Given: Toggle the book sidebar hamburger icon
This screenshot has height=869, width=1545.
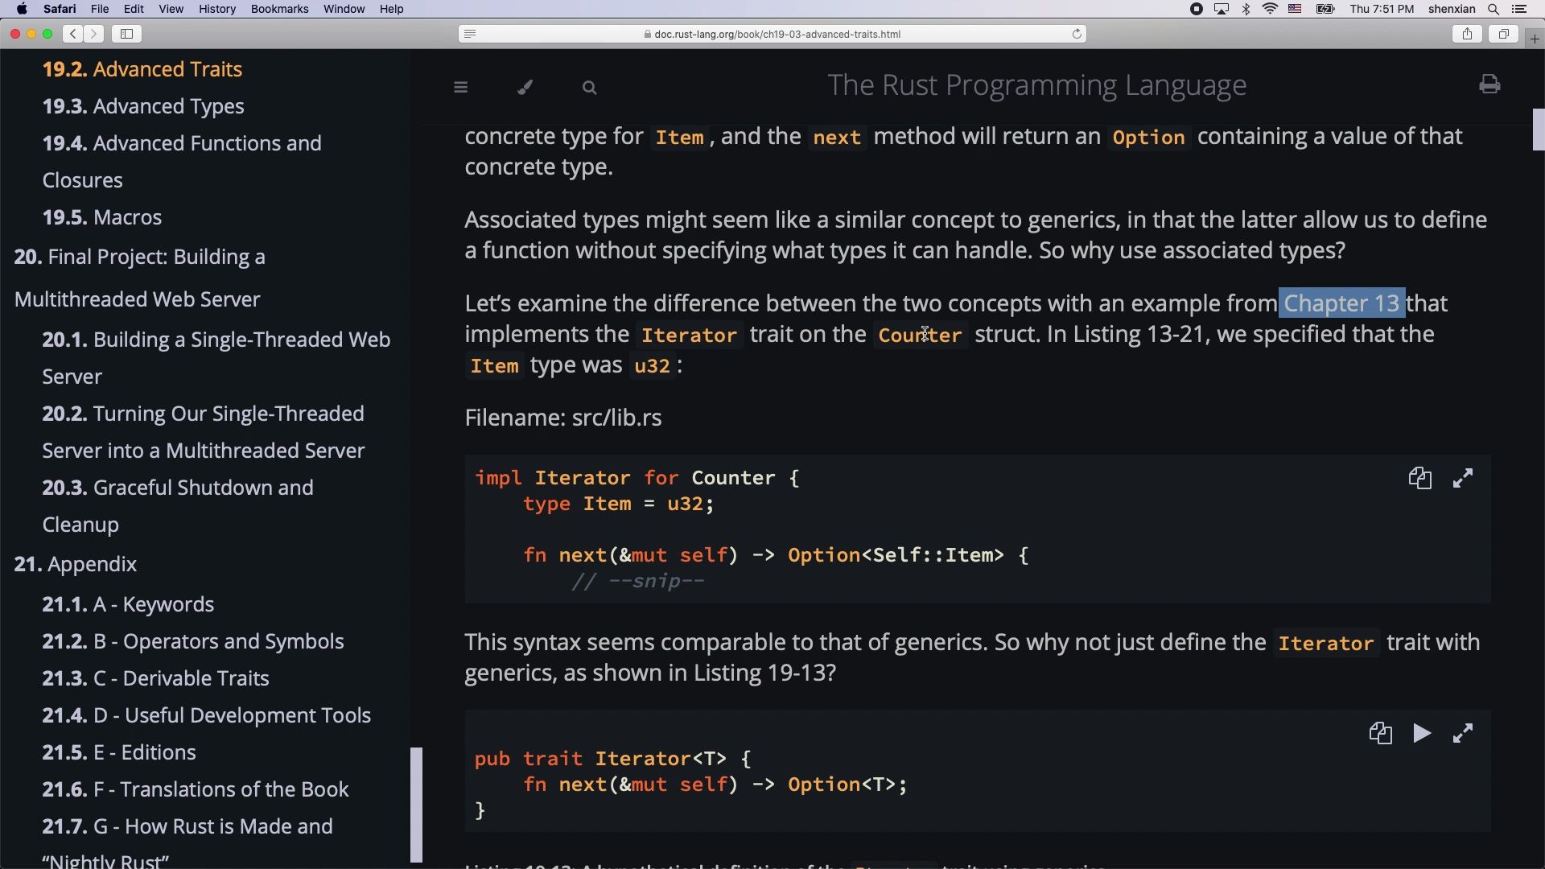Looking at the screenshot, I should point(460,87).
